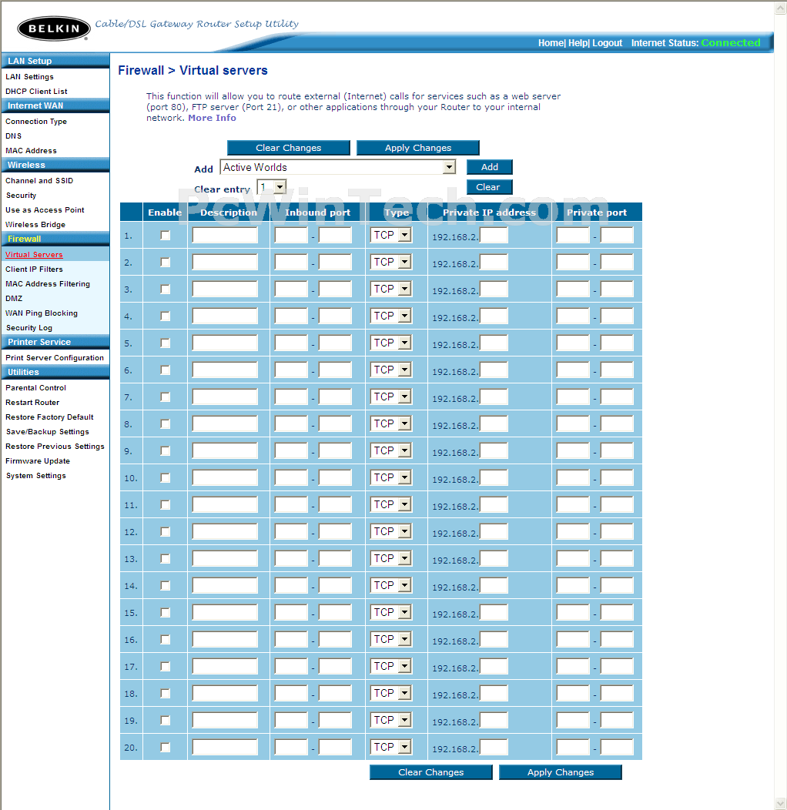The height and width of the screenshot is (810, 787).
Task: Tick the row 15 Enable checkbox
Action: click(x=166, y=613)
